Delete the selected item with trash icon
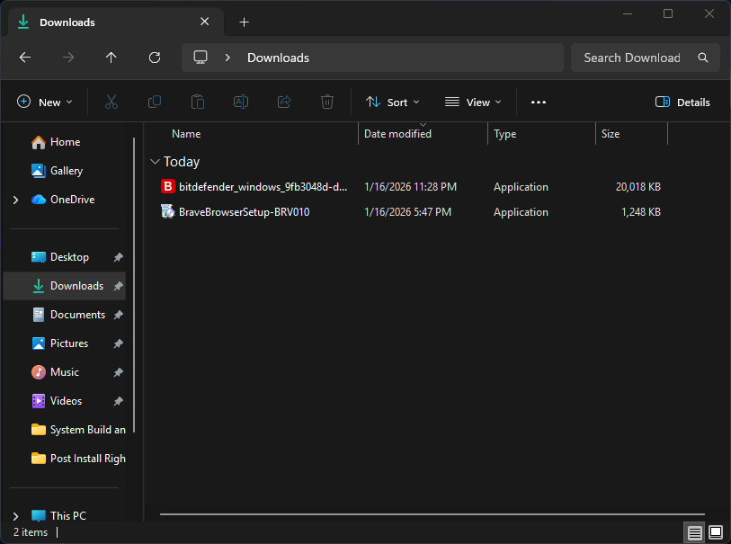 pos(326,102)
